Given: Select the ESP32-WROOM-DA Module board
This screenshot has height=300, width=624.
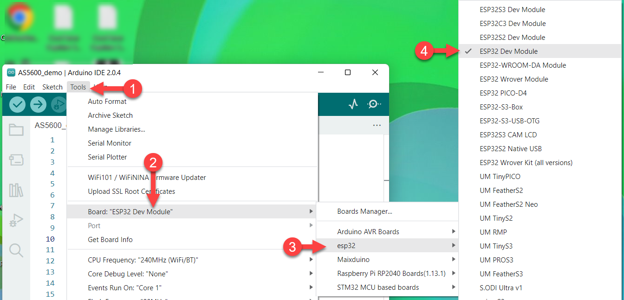Looking at the screenshot, I should 541,65.
